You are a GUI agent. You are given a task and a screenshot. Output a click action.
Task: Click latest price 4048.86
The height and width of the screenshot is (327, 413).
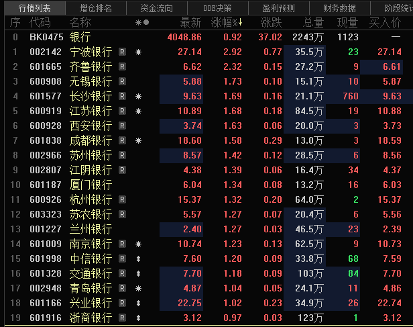(x=184, y=37)
